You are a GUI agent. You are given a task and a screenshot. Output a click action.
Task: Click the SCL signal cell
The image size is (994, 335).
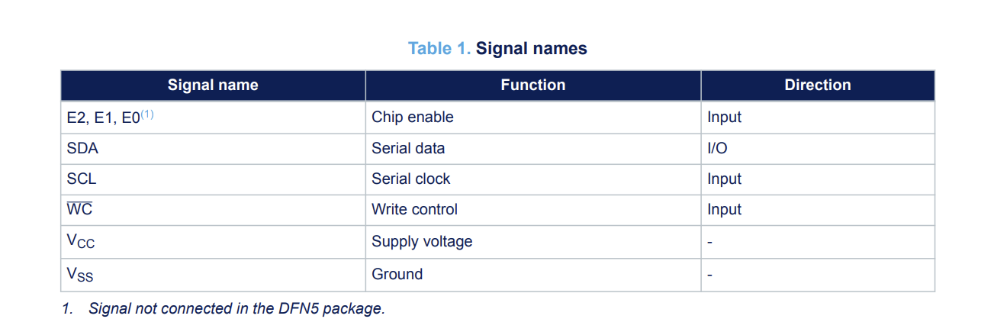click(x=213, y=179)
